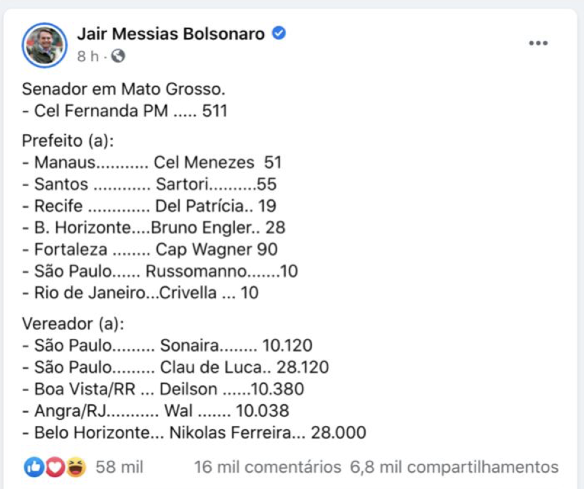Click the blue thumbs-up Like reaction icon

34,467
